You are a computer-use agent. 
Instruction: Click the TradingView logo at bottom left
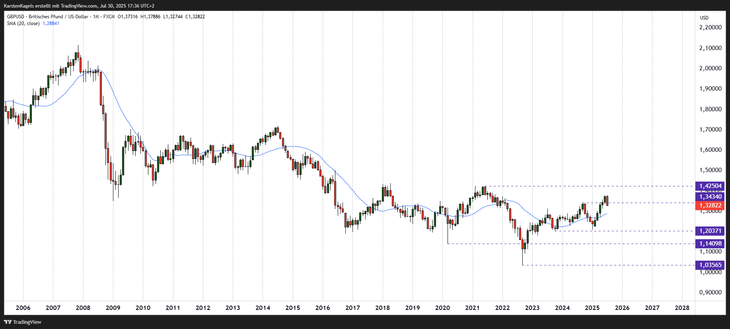[x=23, y=322]
